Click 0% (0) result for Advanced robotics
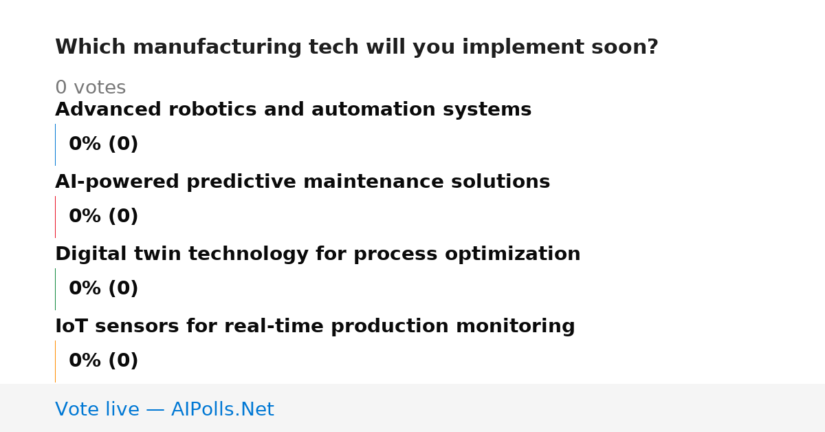Viewport: 825px width, 432px height. [x=103, y=144]
